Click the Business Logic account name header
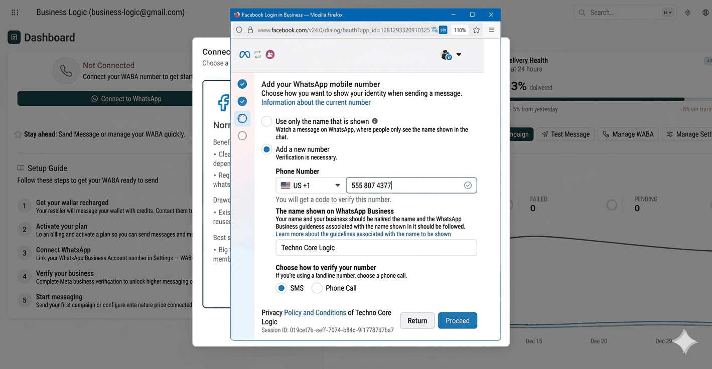Viewport: 712px width, 369px height. tap(110, 13)
